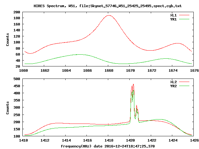Select the YR1 legend label
199x149 pixels.
pos(174,19)
